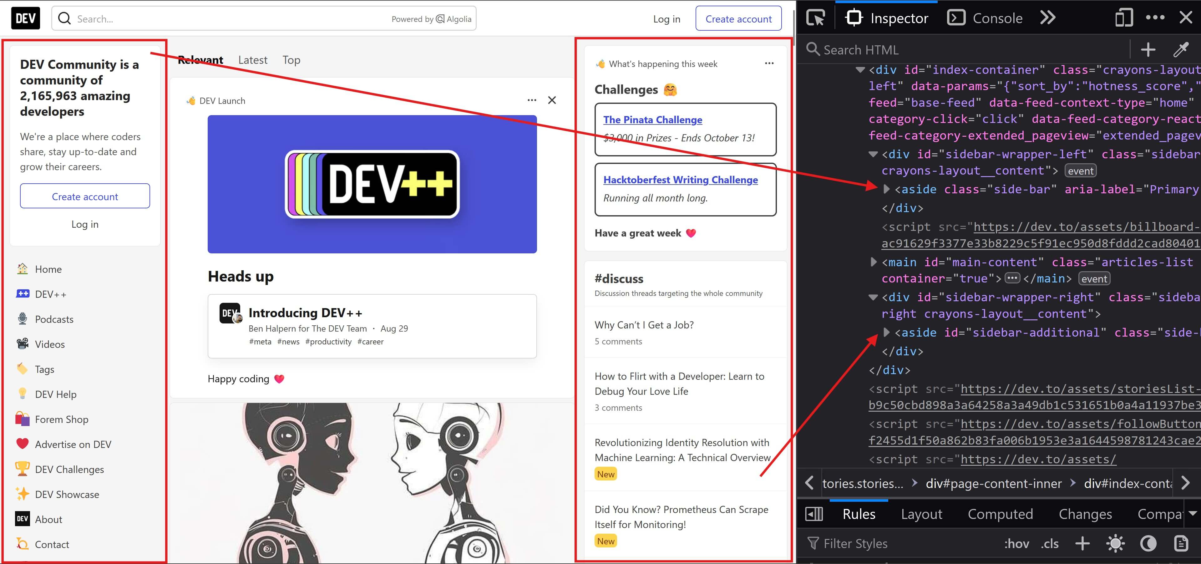1201x564 pixels.
Task: Expand the ellipsis badge inside the main tag
Action: click(1012, 278)
